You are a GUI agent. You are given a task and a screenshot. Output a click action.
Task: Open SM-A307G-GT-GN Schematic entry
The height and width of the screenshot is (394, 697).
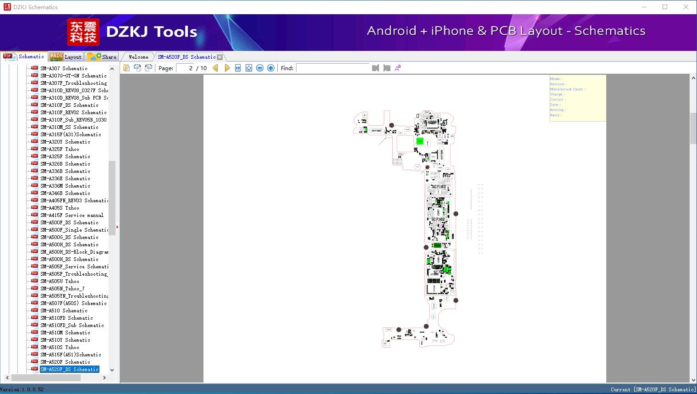[x=73, y=76]
